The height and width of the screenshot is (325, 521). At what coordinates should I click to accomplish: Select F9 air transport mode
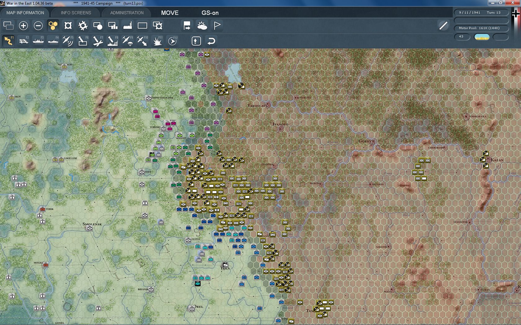click(x=127, y=41)
